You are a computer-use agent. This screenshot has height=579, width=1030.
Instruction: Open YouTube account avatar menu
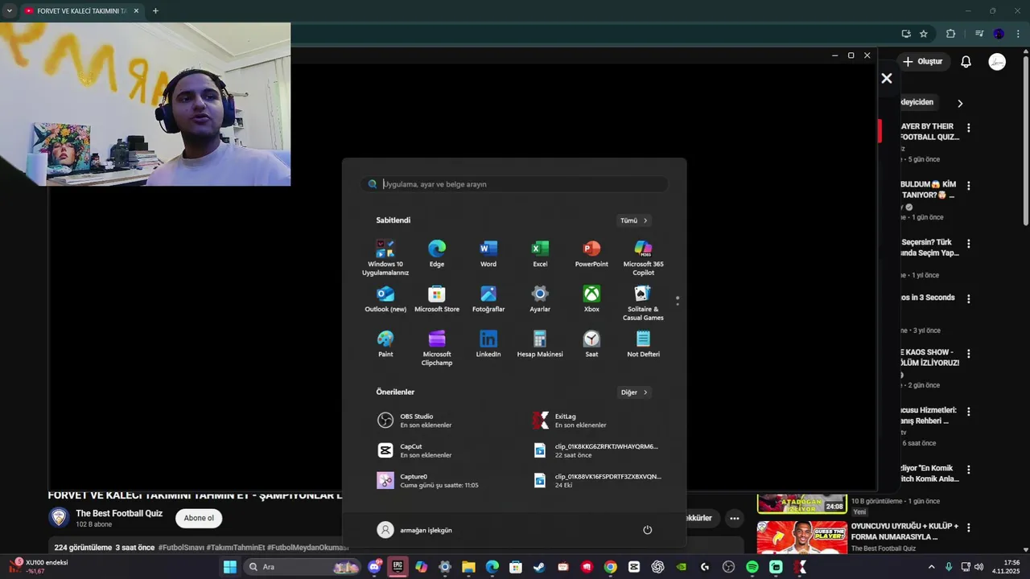[997, 62]
